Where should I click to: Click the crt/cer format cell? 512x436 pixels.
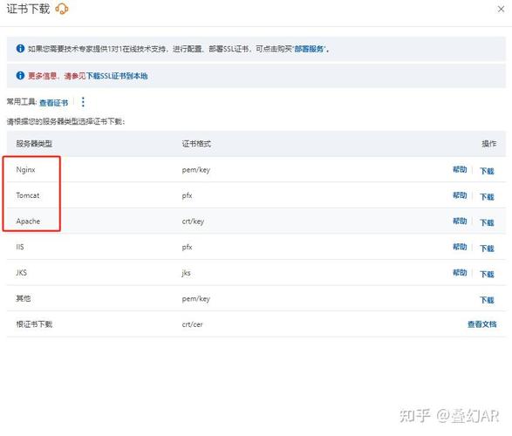click(x=192, y=324)
